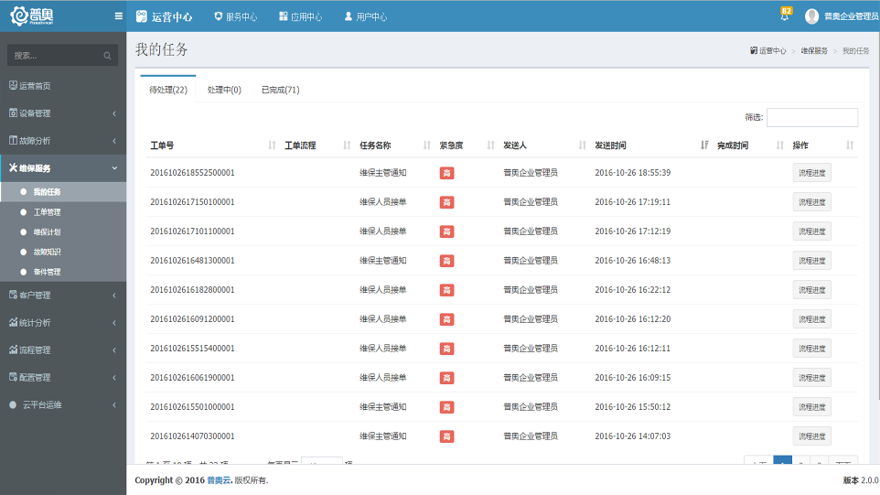Sort table by 发送人 column icon
The height and width of the screenshot is (495, 880).
[x=582, y=145]
